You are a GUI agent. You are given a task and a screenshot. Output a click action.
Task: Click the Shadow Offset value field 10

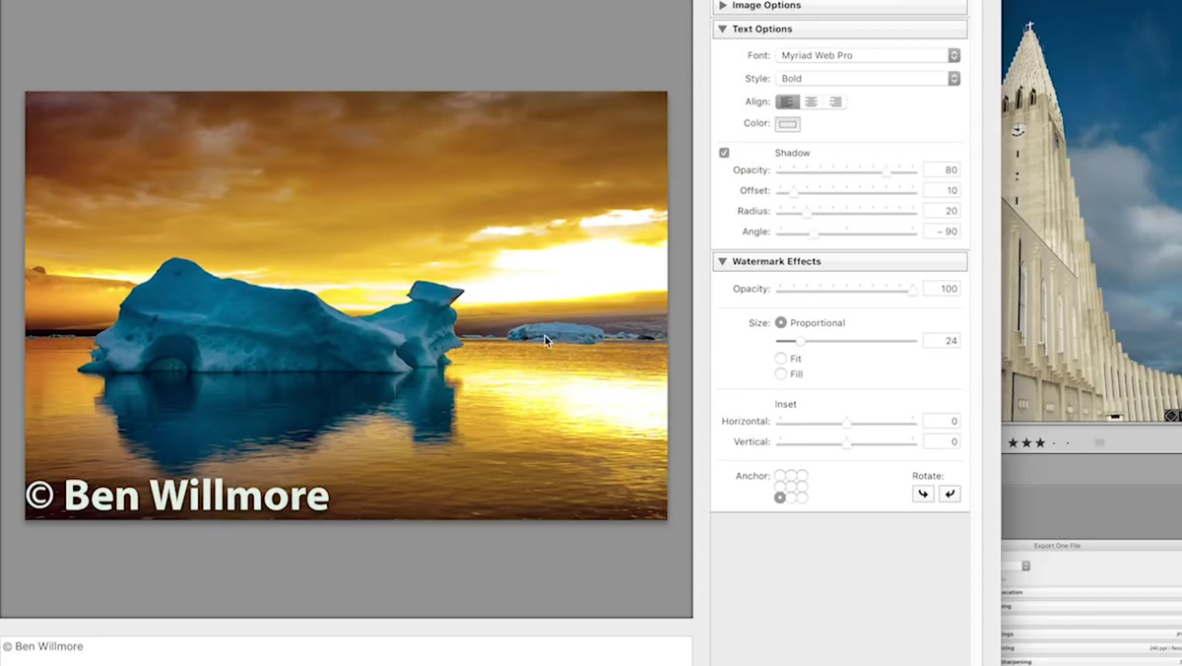(x=942, y=190)
